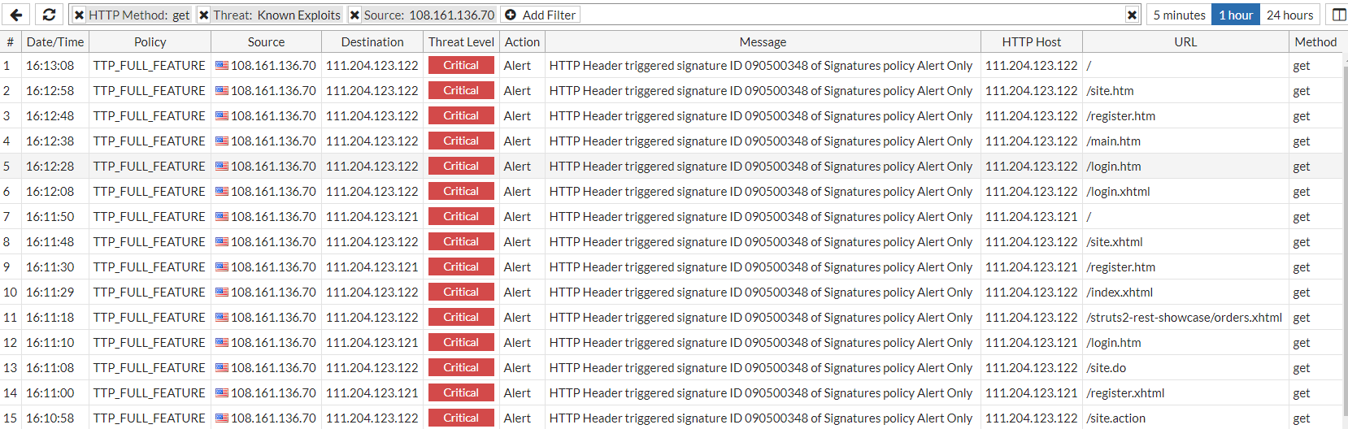The height and width of the screenshot is (429, 1348).
Task: Click the HTTP Host column header
Action: click(x=1032, y=42)
